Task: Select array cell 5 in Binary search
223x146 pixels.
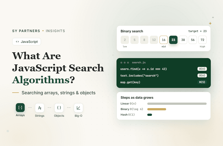Action: [x=135, y=40]
